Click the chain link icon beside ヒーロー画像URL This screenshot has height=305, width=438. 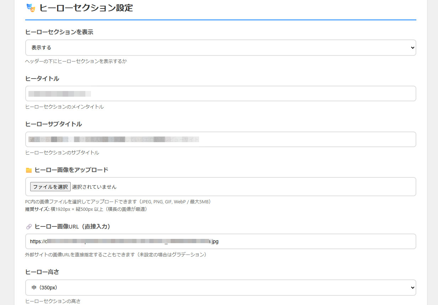click(29, 227)
